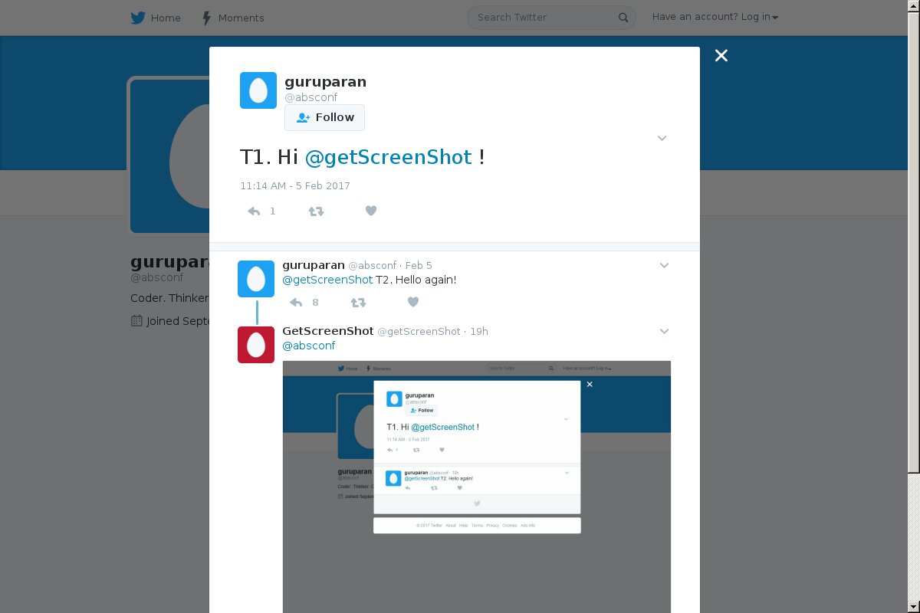920x613 pixels.
Task: Click the red GetScreenShot avatar
Action: click(256, 345)
